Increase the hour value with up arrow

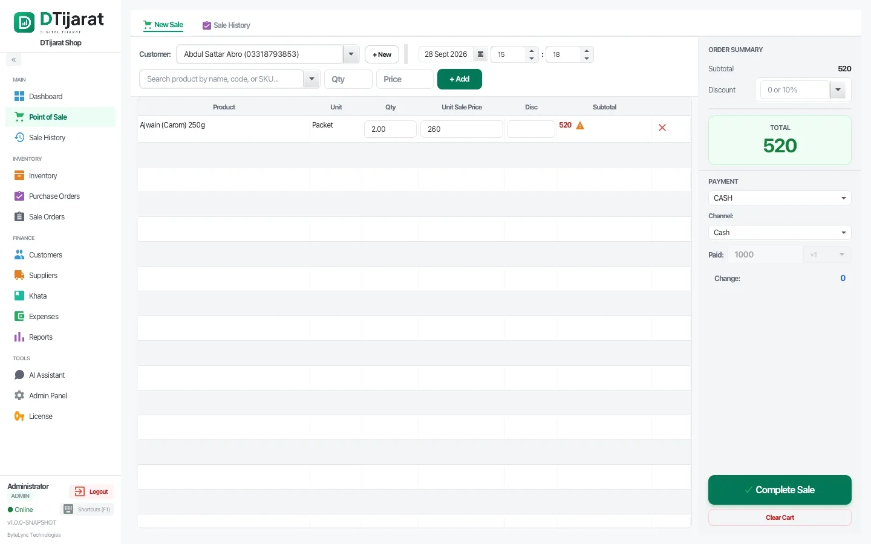pyautogui.click(x=532, y=51)
